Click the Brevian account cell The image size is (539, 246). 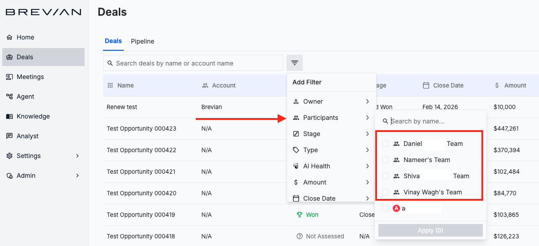tap(212, 107)
